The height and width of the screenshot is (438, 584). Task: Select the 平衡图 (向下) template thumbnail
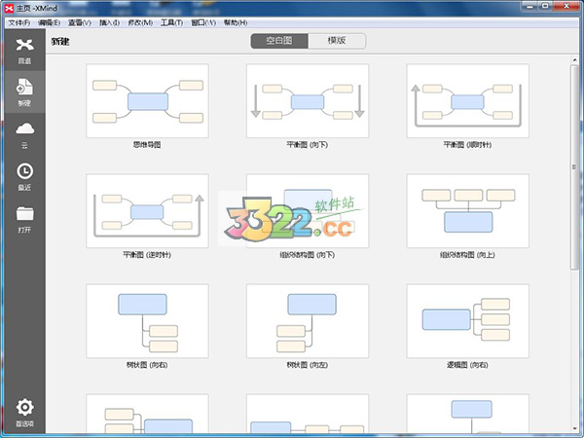(x=307, y=101)
